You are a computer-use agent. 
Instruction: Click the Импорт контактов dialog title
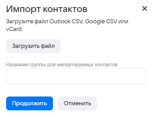pos(47,9)
